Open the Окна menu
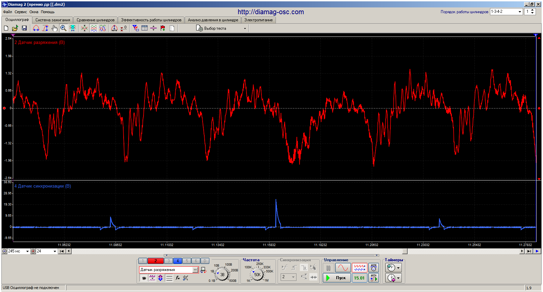The image size is (543, 292). click(34, 12)
